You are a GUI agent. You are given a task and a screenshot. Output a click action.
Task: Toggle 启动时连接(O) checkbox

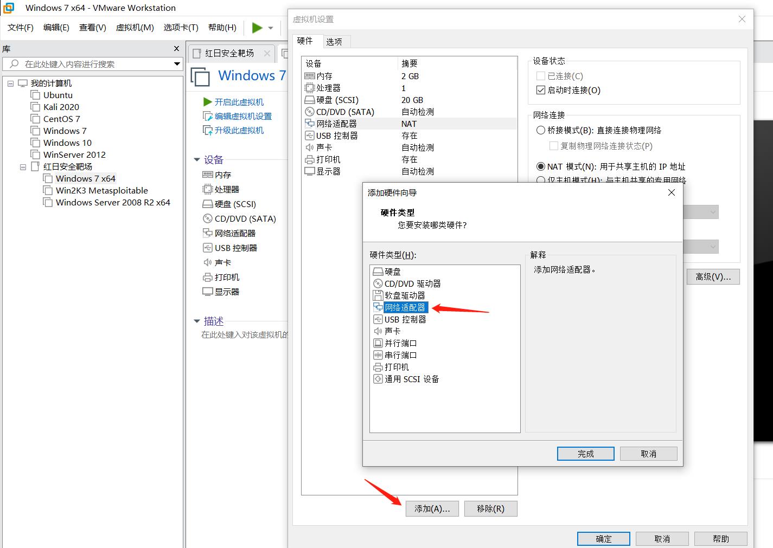pos(540,90)
